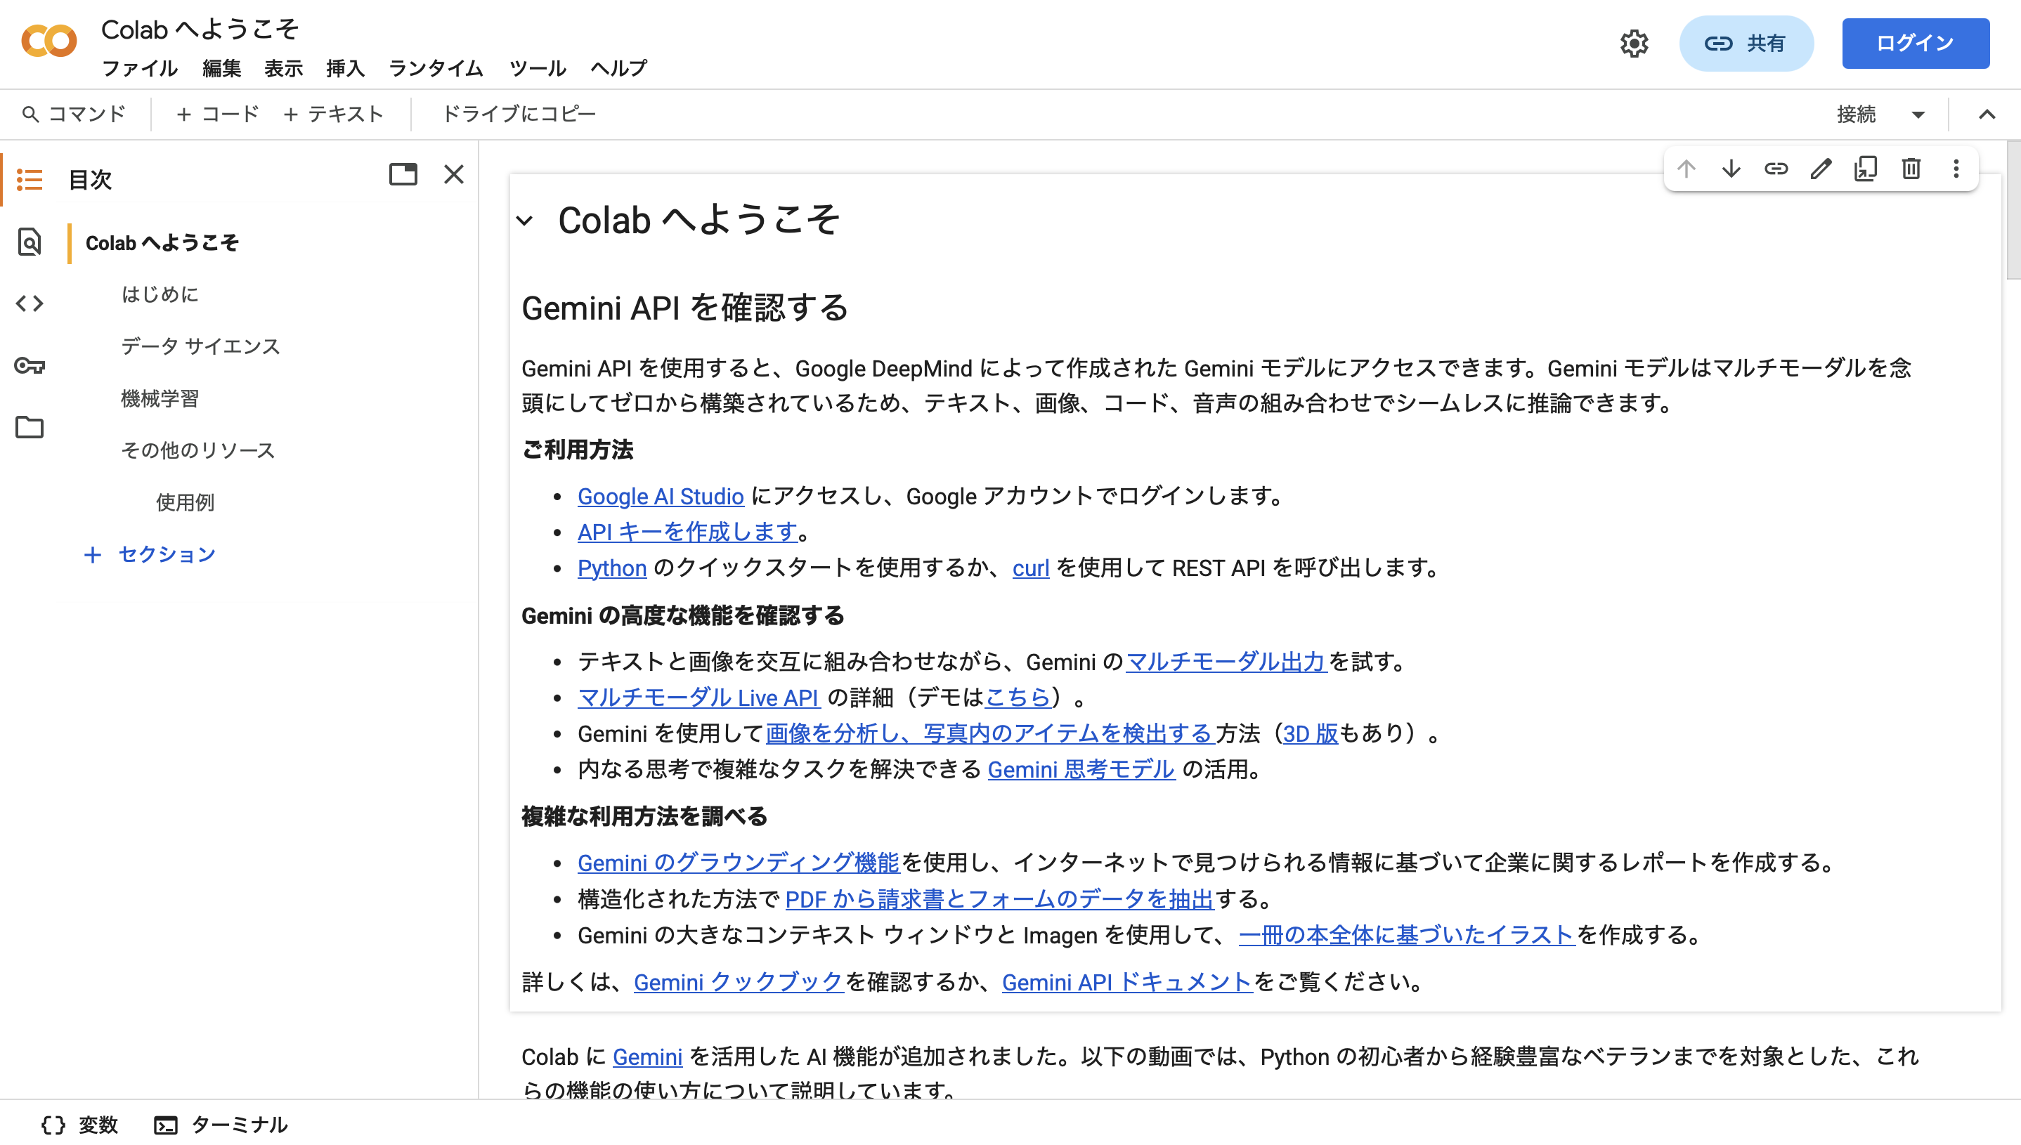Open the find and replace sidebar icon
2021x1145 pixels.
pyautogui.click(x=30, y=242)
